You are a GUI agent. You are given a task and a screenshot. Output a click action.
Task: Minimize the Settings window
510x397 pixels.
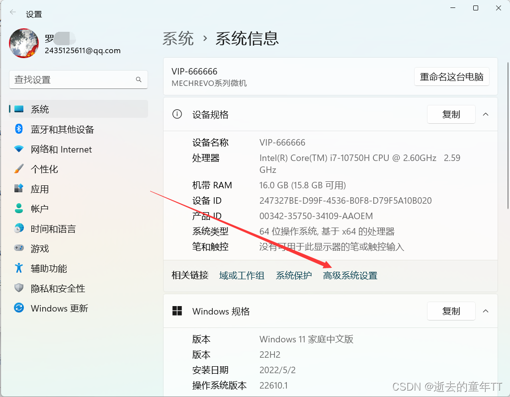click(453, 8)
